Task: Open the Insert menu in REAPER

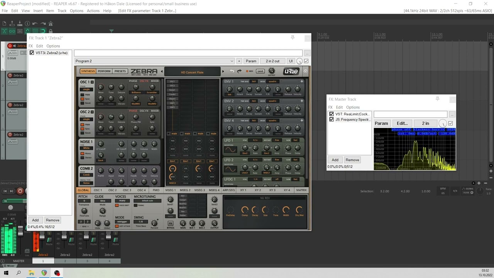Action: click(38, 11)
